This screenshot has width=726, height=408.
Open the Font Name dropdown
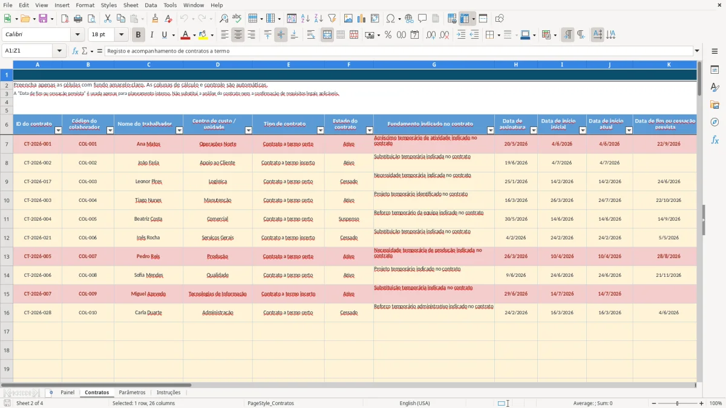point(77,35)
